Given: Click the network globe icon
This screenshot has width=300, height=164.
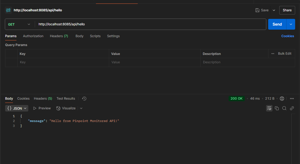Looking at the screenshot, I should point(282,99).
